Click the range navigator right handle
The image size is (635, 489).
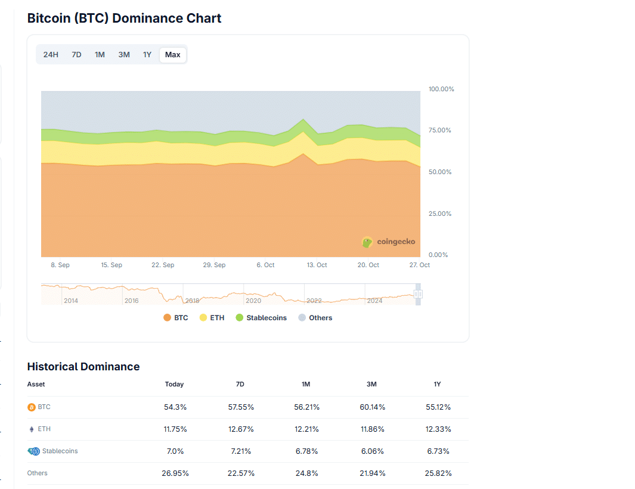tap(418, 294)
